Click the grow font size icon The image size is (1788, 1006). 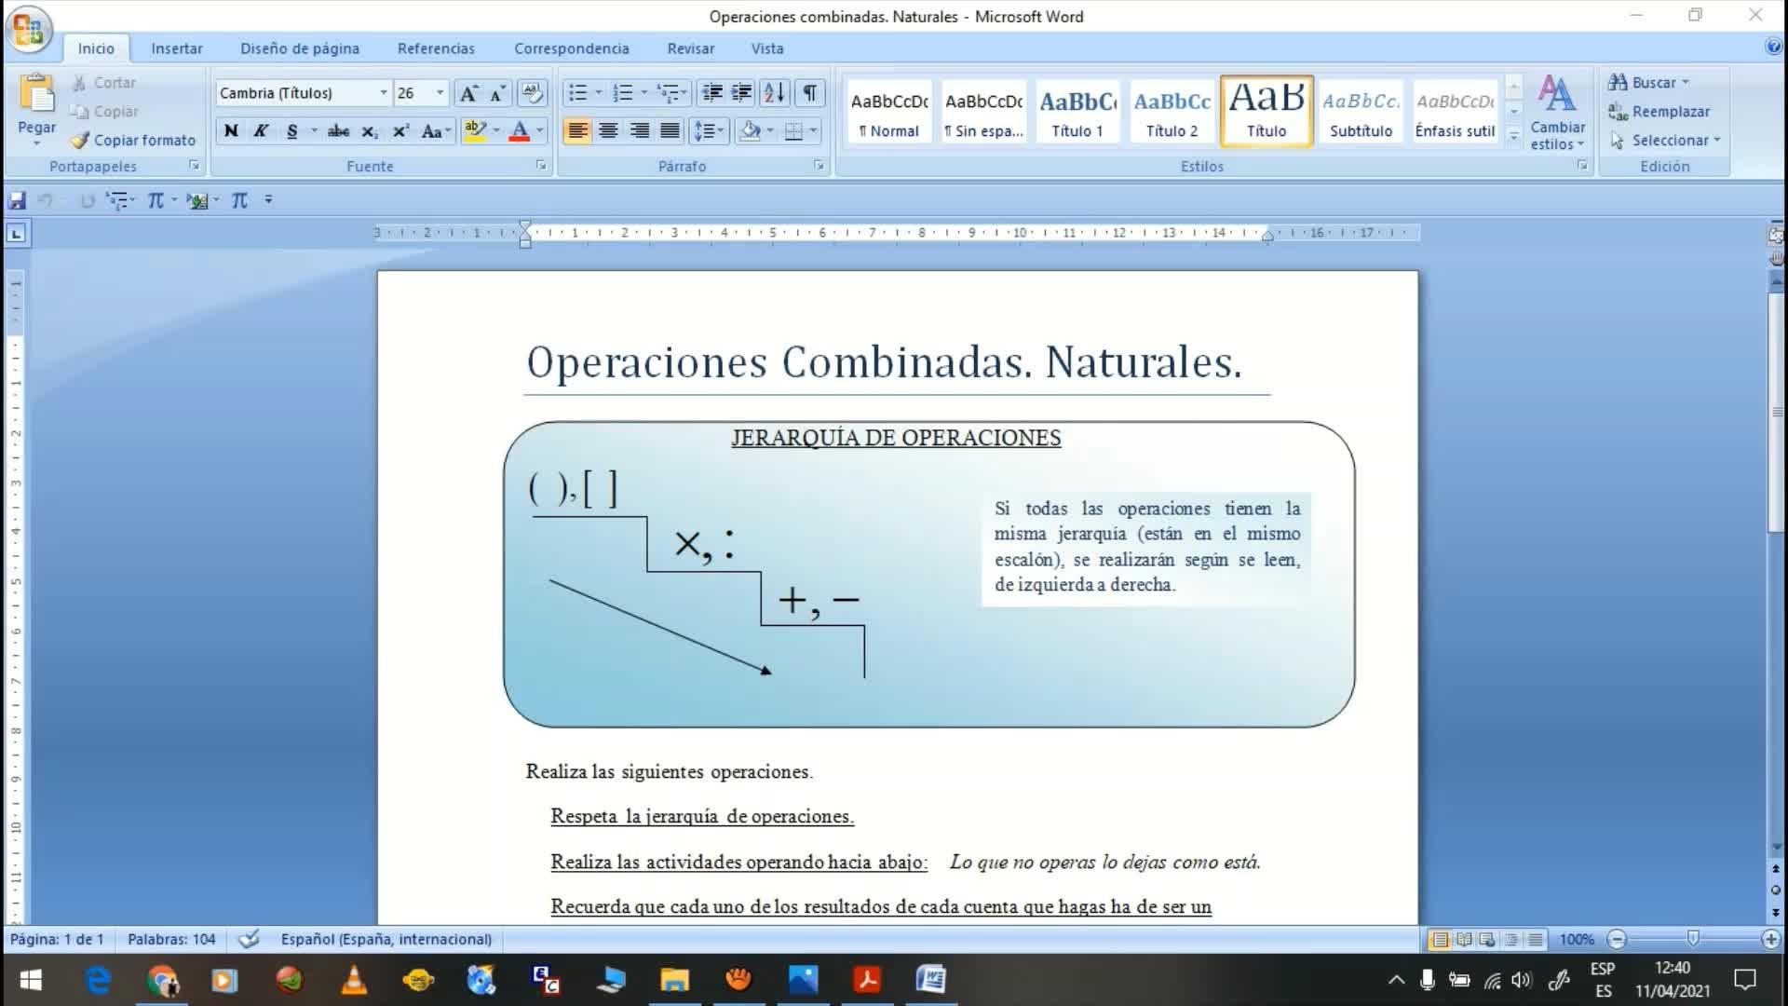tap(468, 93)
